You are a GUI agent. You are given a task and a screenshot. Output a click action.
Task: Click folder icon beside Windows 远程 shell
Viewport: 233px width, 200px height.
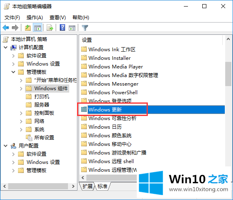tap(84, 161)
